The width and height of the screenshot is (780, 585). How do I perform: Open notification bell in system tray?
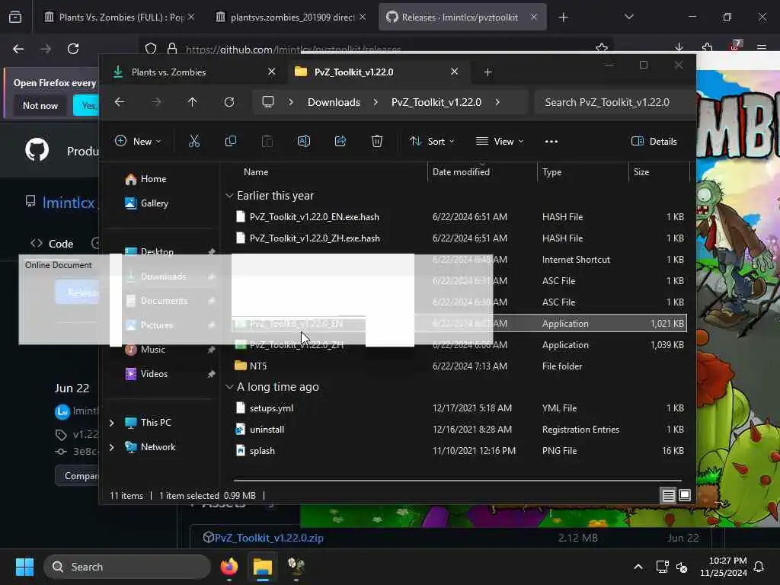pyautogui.click(x=759, y=567)
